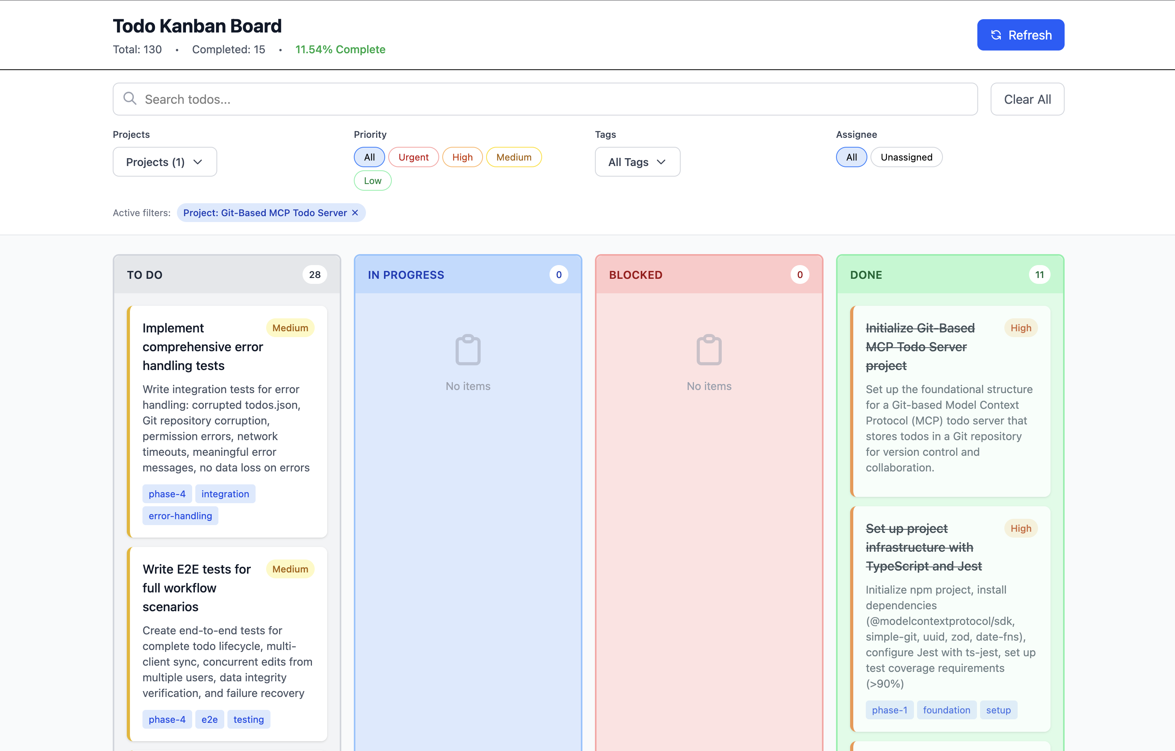Screen dimensions: 1175x751
Task: Filter by High priority
Action: click(x=462, y=157)
